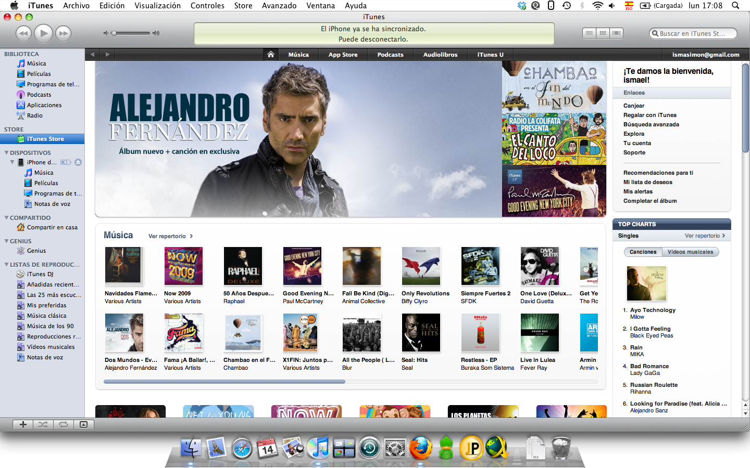Open Spotlight search in menu bar

[x=735, y=5]
